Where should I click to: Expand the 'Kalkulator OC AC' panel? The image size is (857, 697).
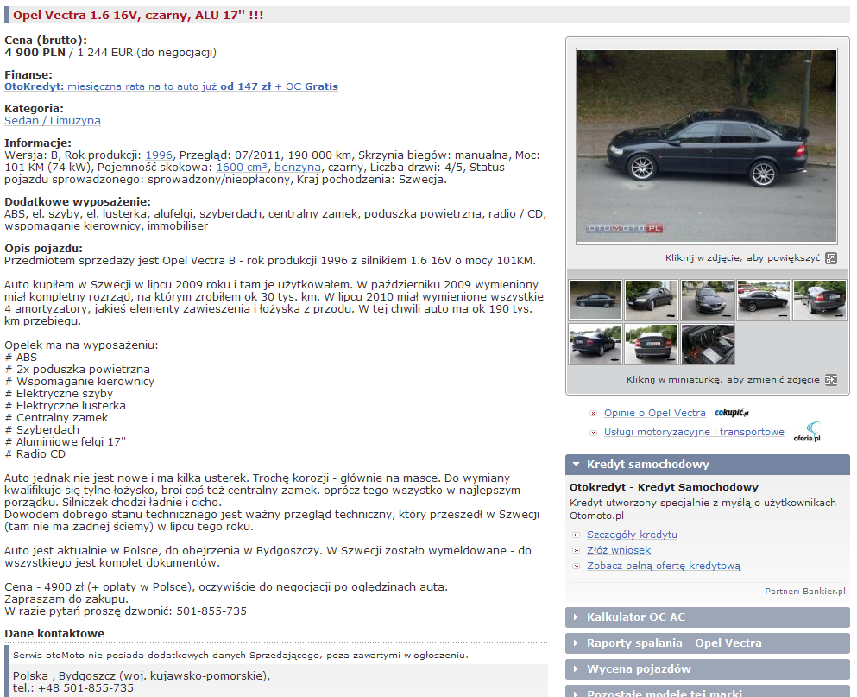pos(707,618)
